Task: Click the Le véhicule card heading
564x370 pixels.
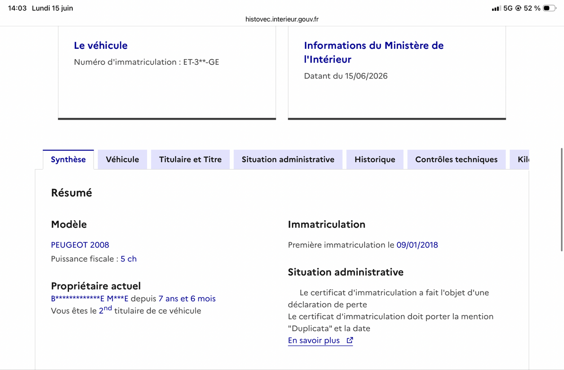Action: click(x=101, y=46)
